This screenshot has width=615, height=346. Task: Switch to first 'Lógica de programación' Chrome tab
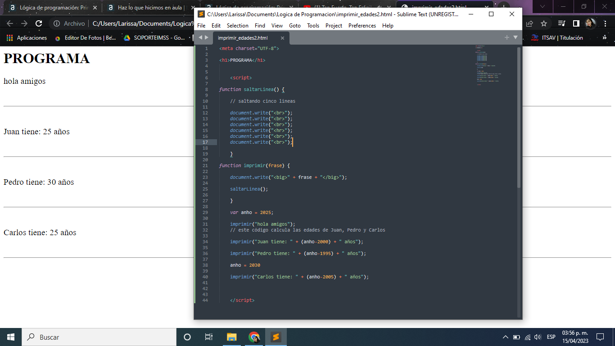(x=54, y=7)
